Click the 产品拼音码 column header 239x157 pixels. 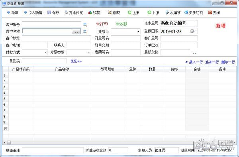point(21,69)
